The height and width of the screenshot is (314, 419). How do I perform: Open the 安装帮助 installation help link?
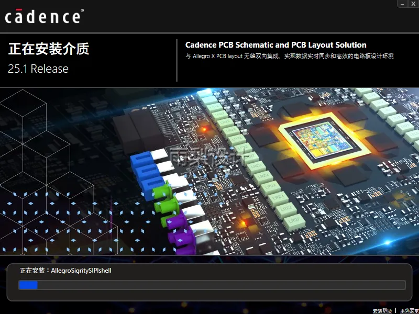click(x=382, y=311)
